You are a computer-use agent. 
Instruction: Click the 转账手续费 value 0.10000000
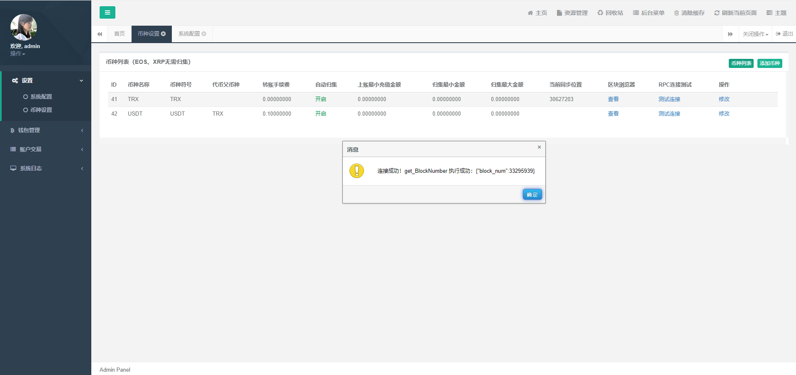(277, 114)
